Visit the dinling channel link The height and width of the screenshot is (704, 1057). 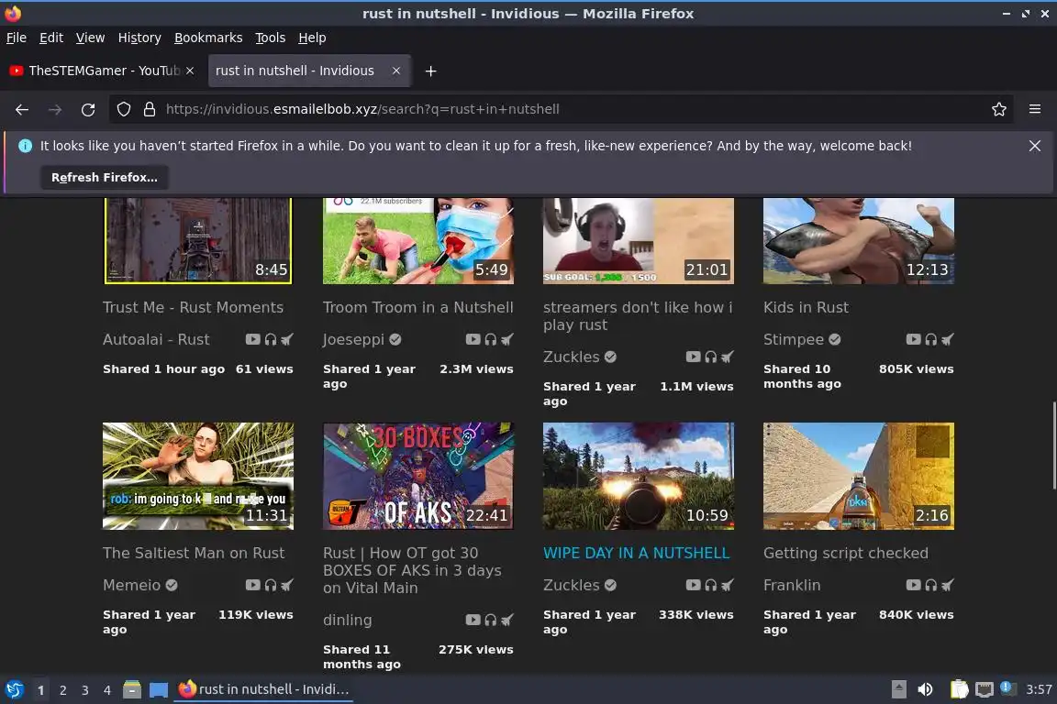[347, 620]
